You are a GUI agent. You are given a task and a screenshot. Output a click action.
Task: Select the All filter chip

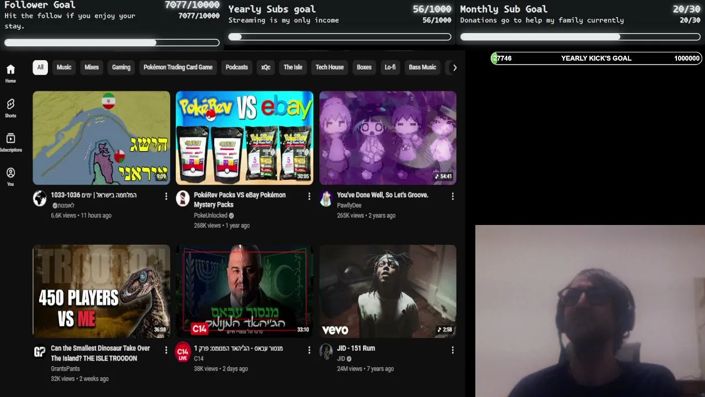pyautogui.click(x=40, y=67)
